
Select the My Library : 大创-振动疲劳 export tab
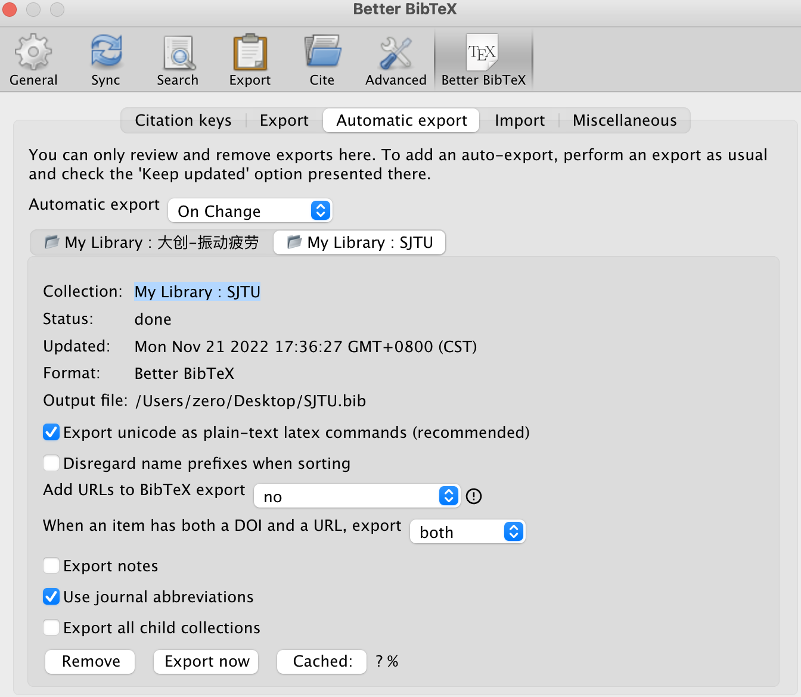click(x=151, y=242)
